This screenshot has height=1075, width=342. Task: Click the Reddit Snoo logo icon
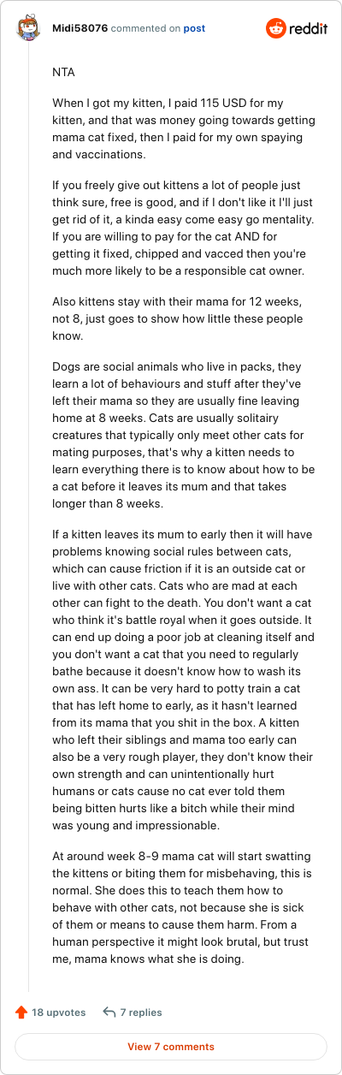[x=277, y=28]
